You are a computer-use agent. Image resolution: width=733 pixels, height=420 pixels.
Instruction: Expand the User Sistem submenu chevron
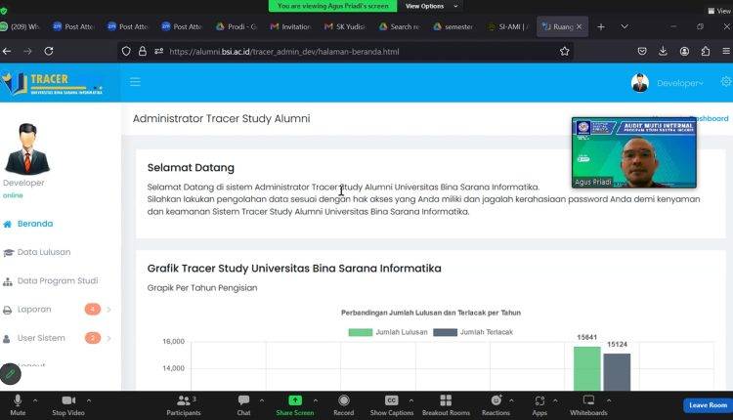pyautogui.click(x=108, y=338)
